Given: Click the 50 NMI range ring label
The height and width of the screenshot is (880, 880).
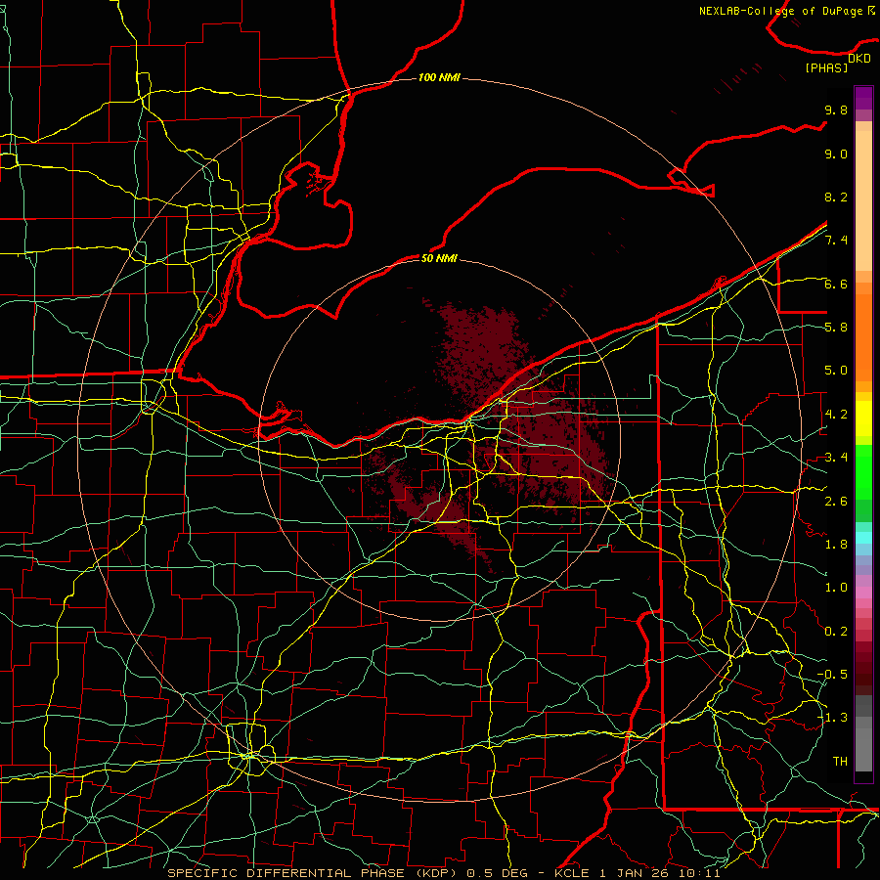Looking at the screenshot, I should 439,258.
